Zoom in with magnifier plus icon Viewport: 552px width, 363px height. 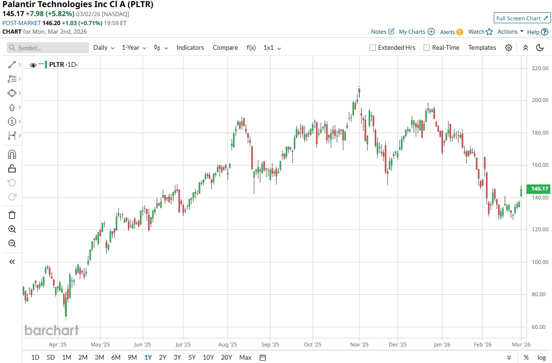(x=12, y=229)
